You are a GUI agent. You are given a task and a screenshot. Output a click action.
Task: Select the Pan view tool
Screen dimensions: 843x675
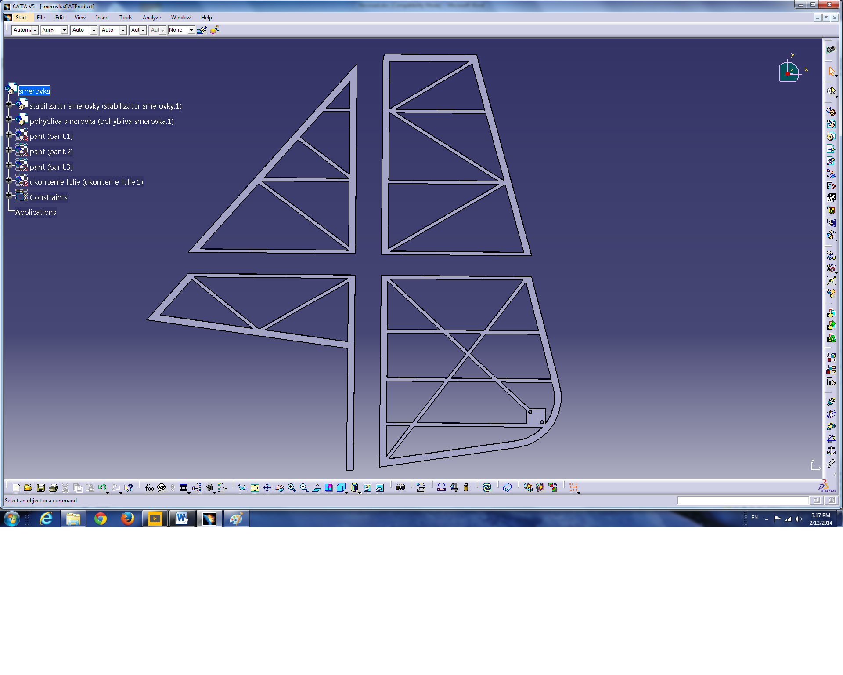coord(267,487)
